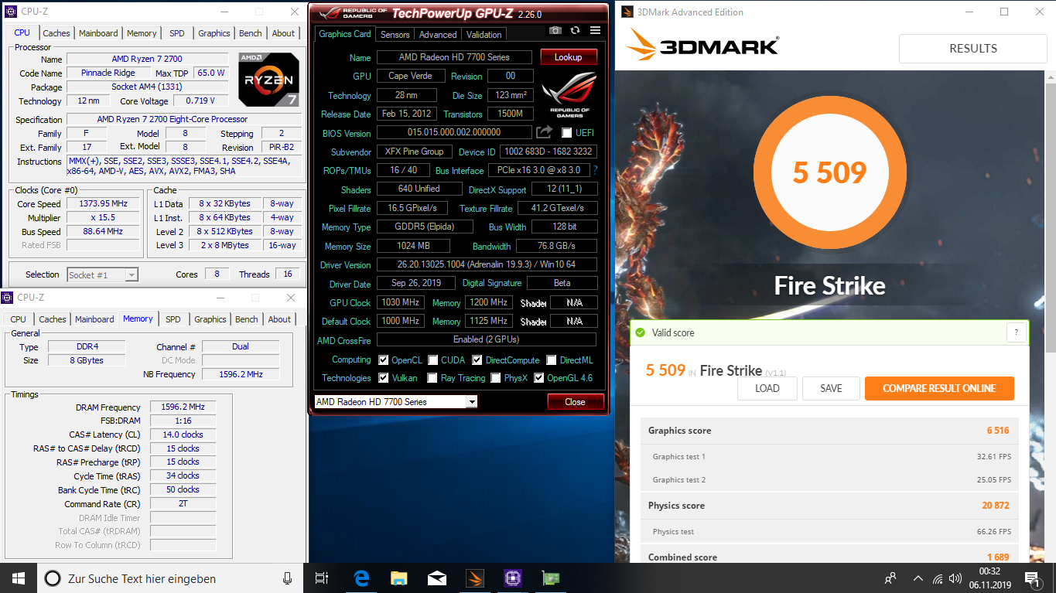The height and width of the screenshot is (593, 1056).
Task: Click COMPARE RESULT ONLINE
Action: point(939,388)
